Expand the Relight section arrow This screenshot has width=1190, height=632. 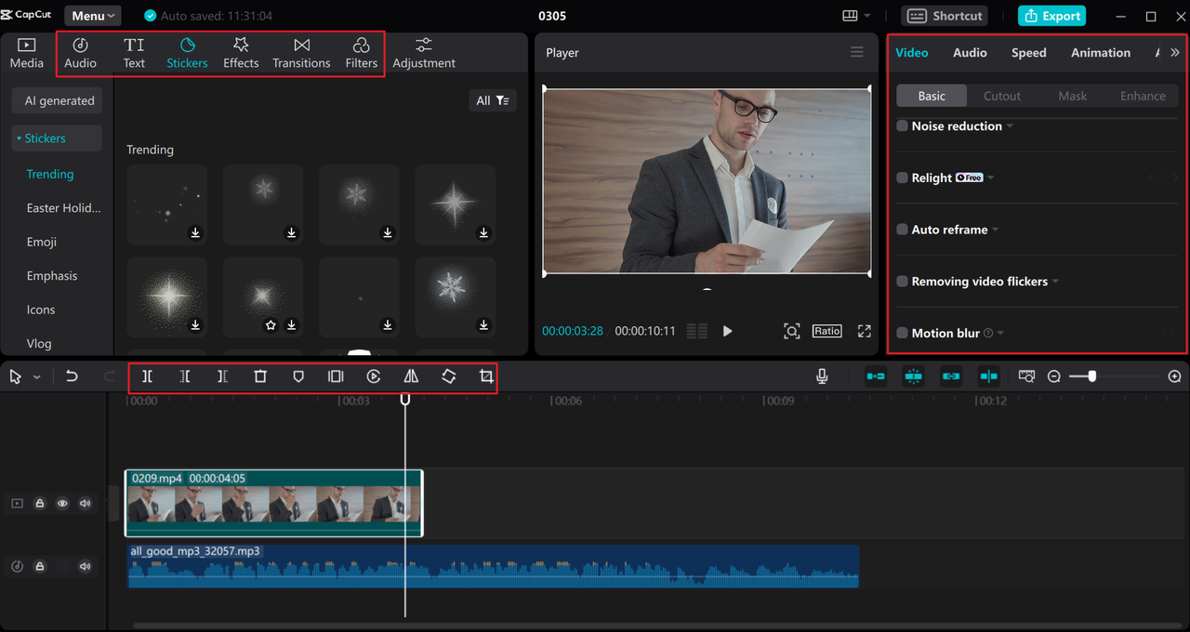(991, 178)
